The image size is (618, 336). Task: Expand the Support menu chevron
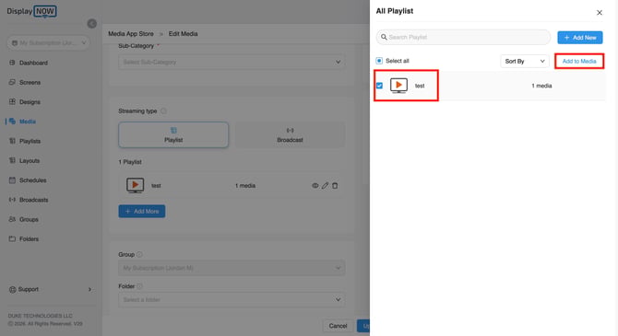(89, 289)
